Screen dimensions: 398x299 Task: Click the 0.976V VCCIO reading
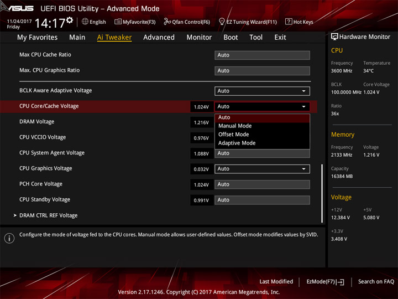(201, 138)
